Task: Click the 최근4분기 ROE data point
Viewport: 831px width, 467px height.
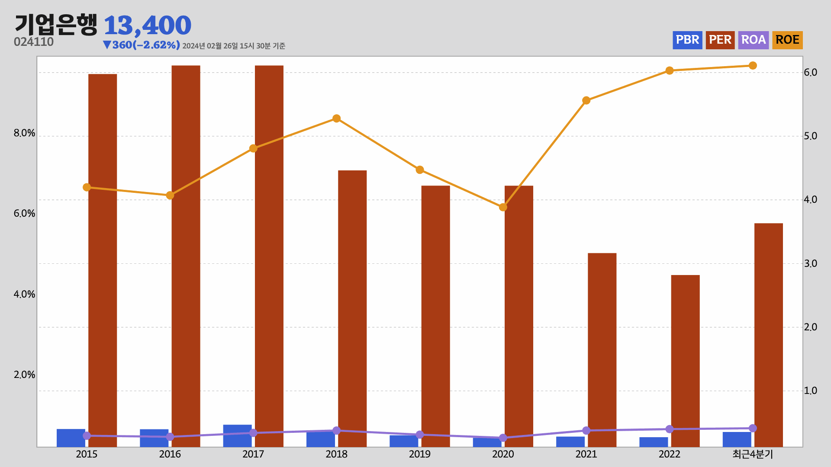Action: [x=753, y=66]
